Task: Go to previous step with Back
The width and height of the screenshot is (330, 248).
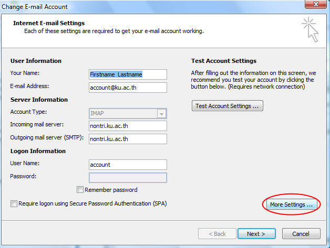Action: tap(217, 234)
